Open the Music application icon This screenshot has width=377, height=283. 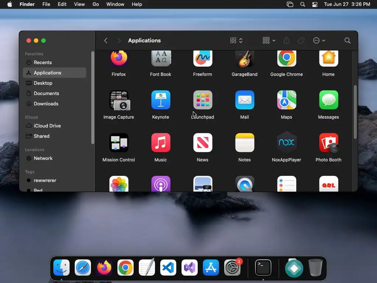click(x=161, y=143)
